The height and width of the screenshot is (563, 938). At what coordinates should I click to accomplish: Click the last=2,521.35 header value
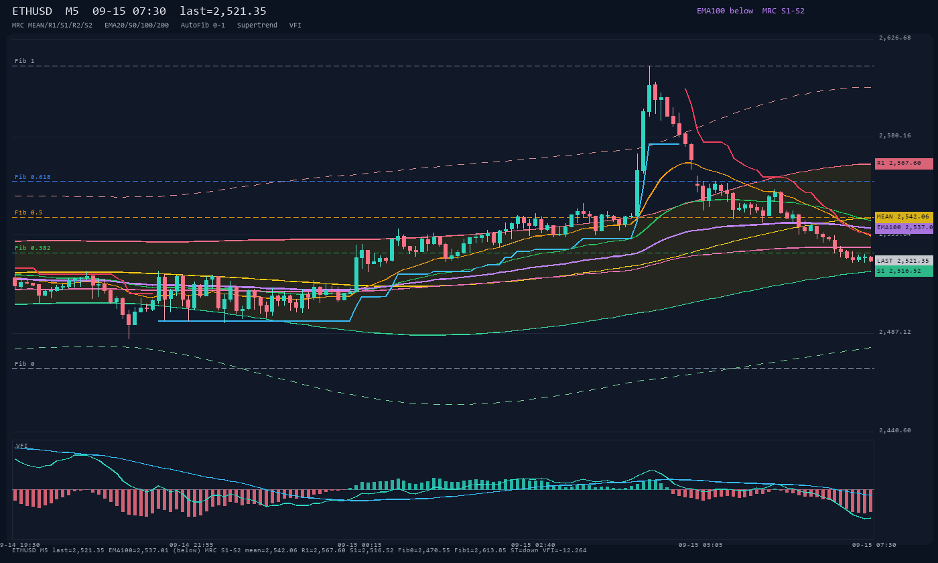click(223, 11)
